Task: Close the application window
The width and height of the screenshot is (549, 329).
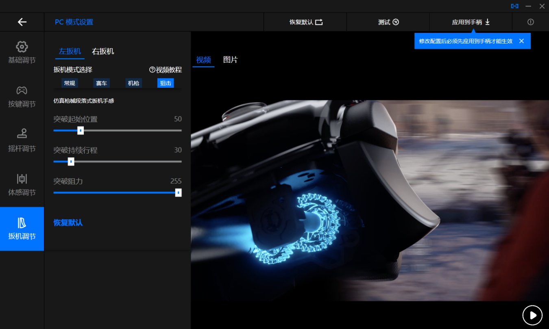Action: click(542, 6)
